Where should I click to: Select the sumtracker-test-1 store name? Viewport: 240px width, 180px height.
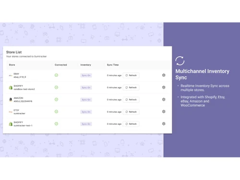(x=23, y=126)
